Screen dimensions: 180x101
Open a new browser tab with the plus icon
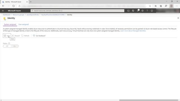(31, 2)
